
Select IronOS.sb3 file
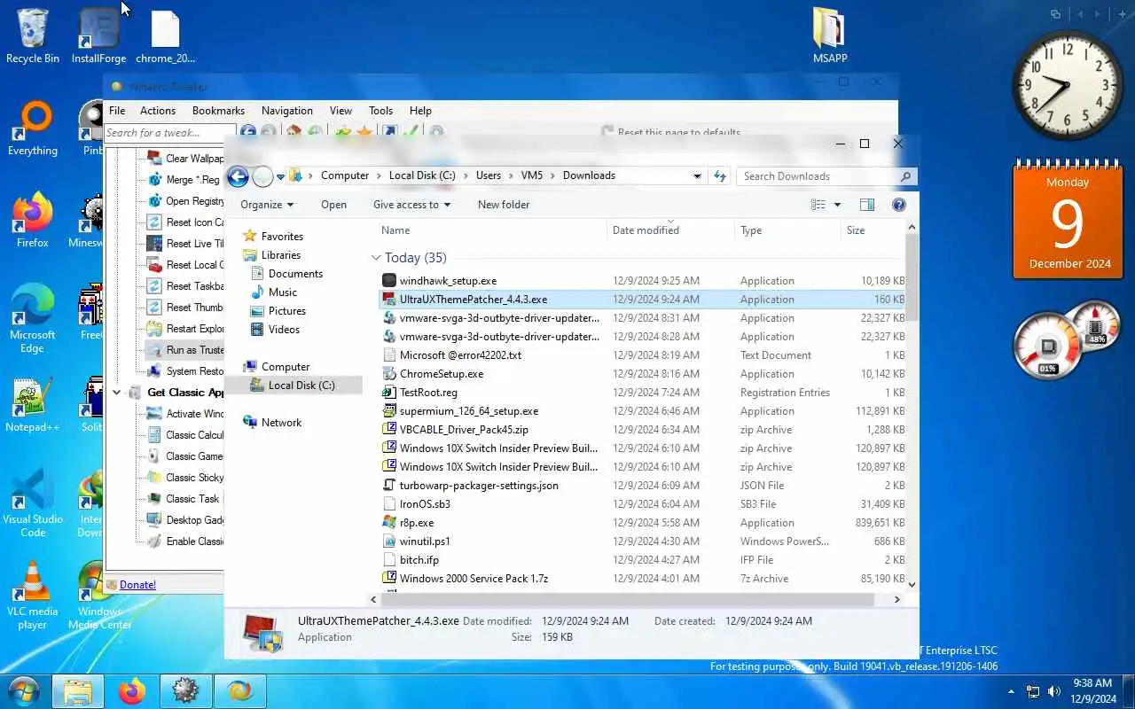425,504
